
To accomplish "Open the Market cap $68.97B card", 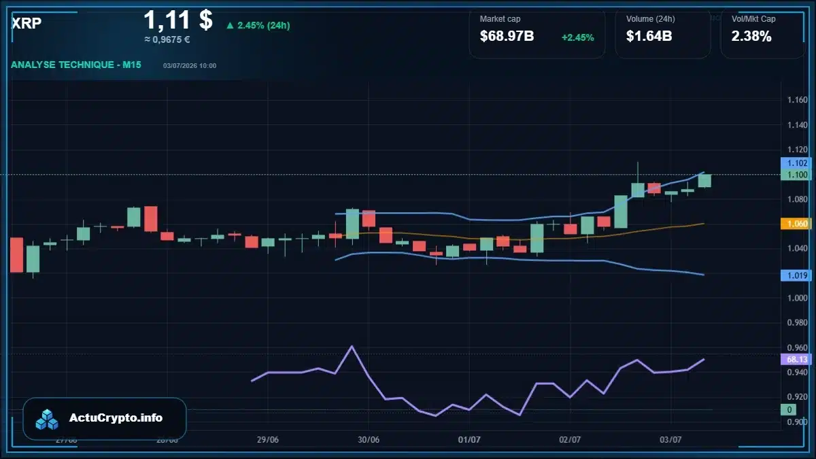I will pos(537,33).
